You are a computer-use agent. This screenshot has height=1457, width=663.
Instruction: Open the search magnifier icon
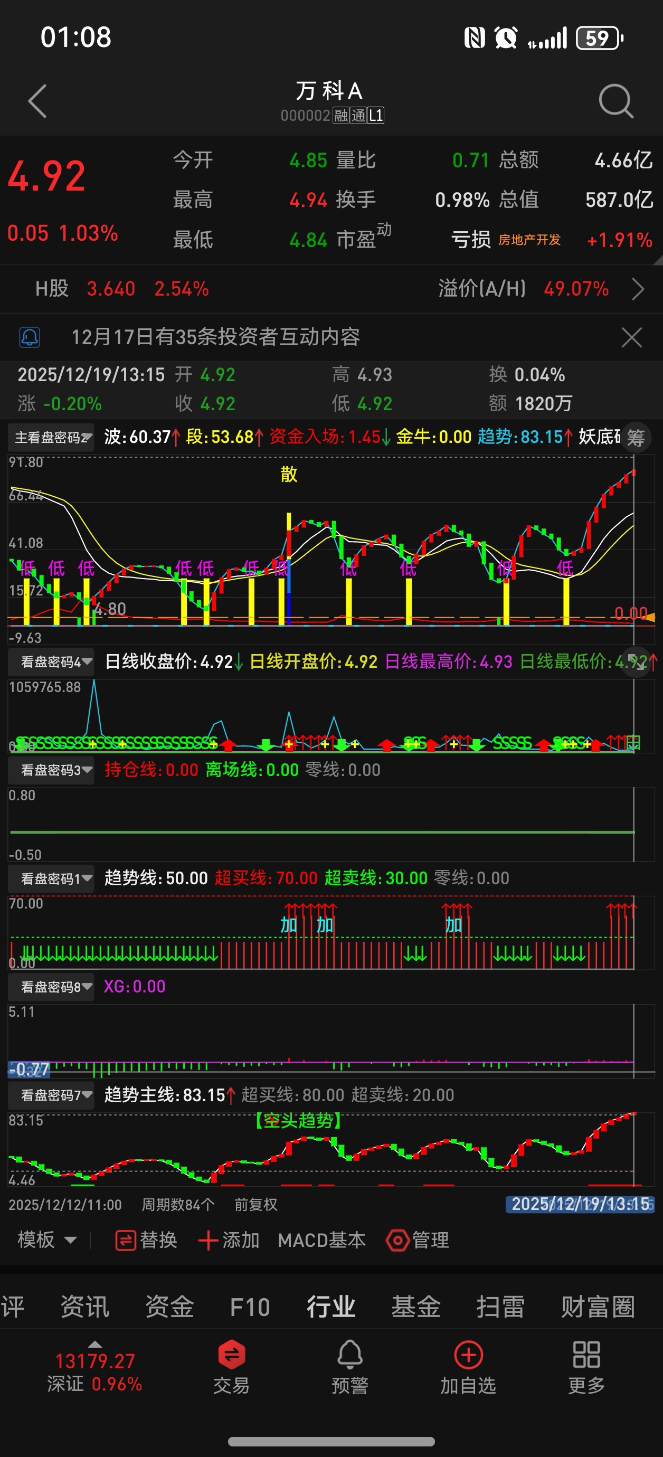[x=615, y=101]
